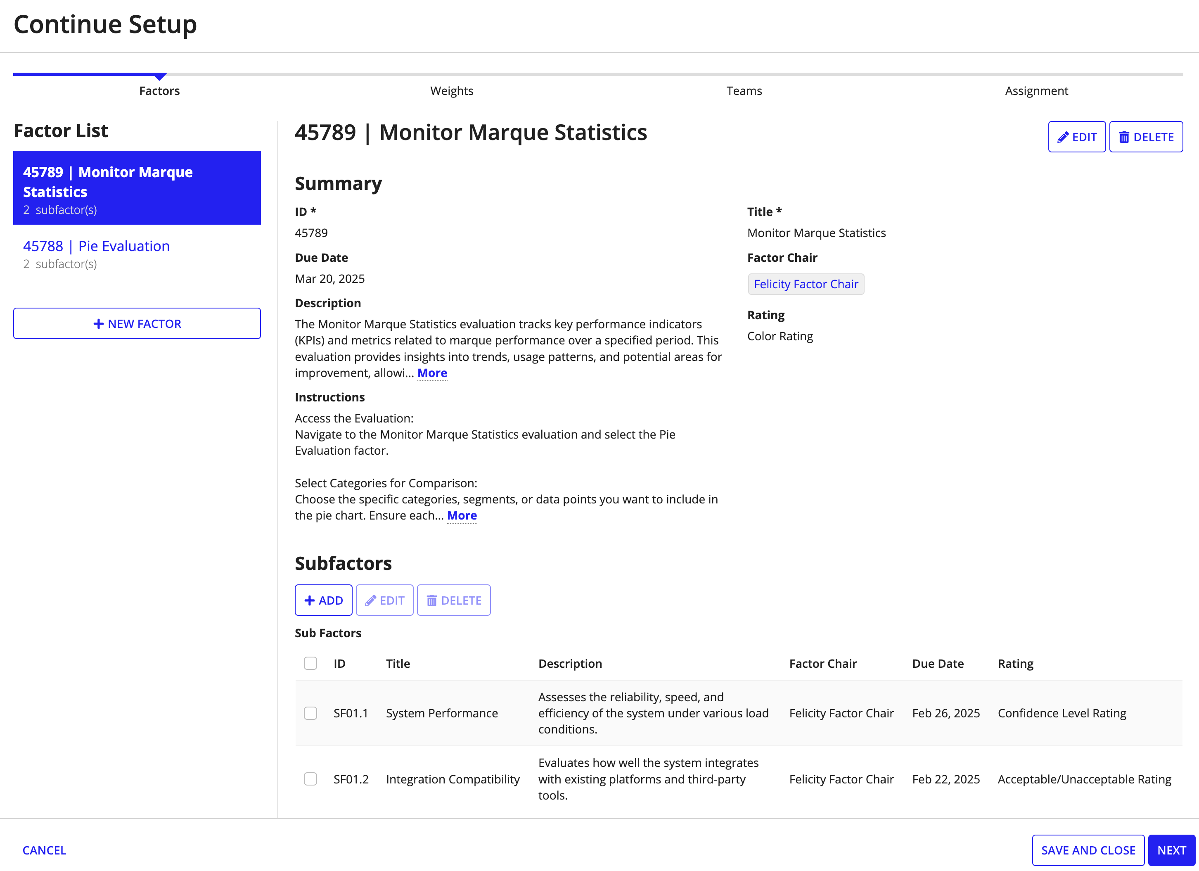This screenshot has height=871, width=1199.
Task: Open the Teams step
Action: [x=744, y=91]
